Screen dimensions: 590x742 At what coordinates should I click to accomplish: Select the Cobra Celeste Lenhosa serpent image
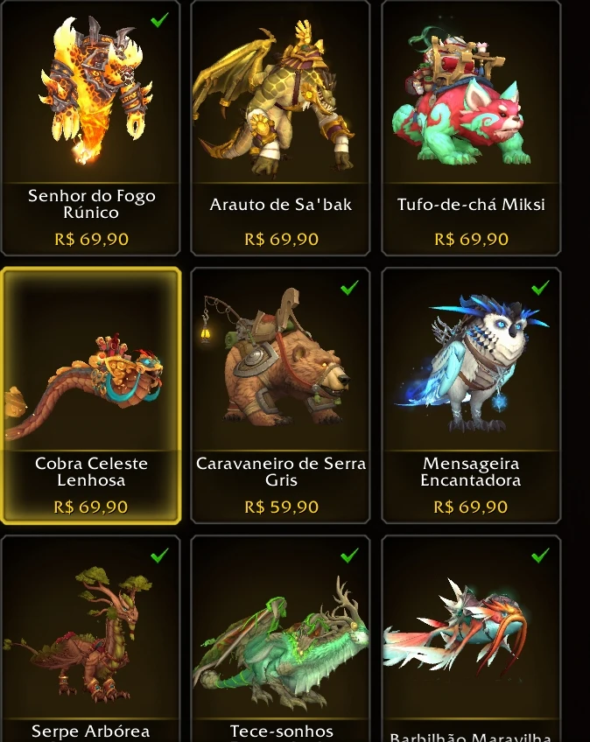(x=85, y=386)
